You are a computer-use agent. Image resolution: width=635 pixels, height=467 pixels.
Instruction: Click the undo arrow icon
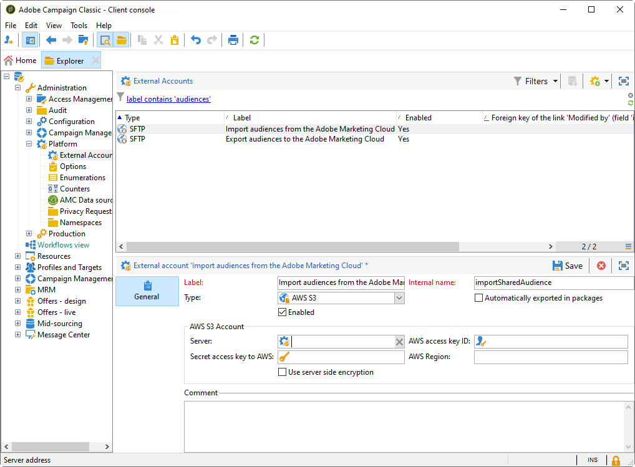pyautogui.click(x=196, y=40)
